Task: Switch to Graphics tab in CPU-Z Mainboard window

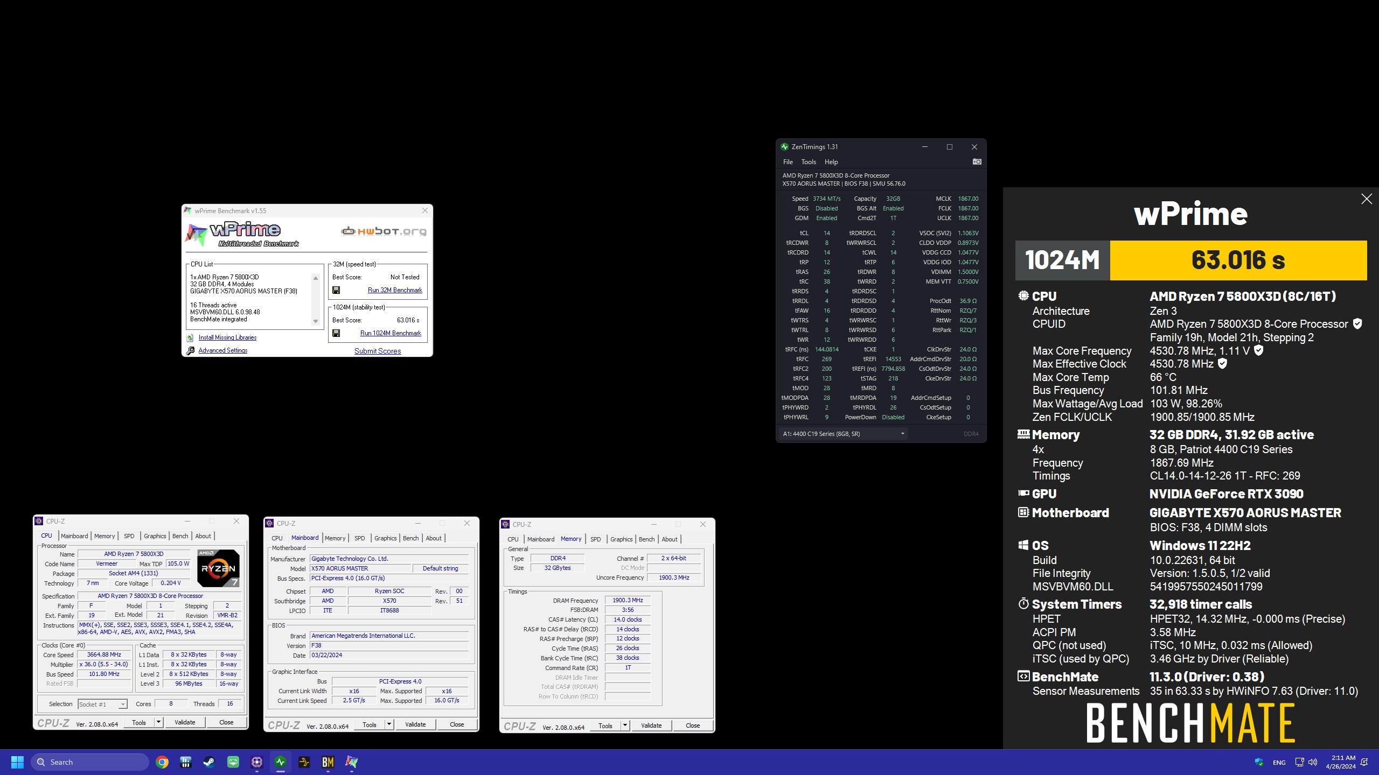Action: (385, 538)
